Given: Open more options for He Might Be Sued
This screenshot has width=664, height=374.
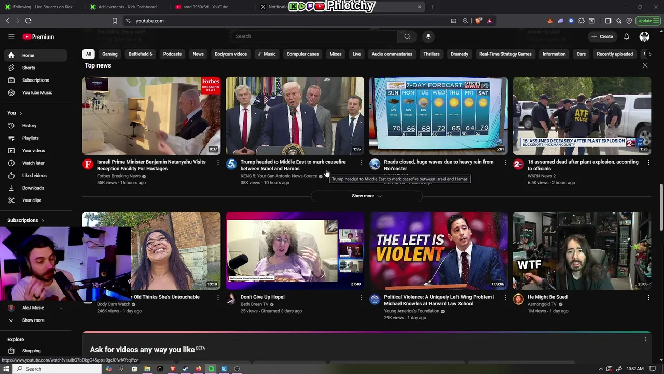Looking at the screenshot, I should coord(648,298).
